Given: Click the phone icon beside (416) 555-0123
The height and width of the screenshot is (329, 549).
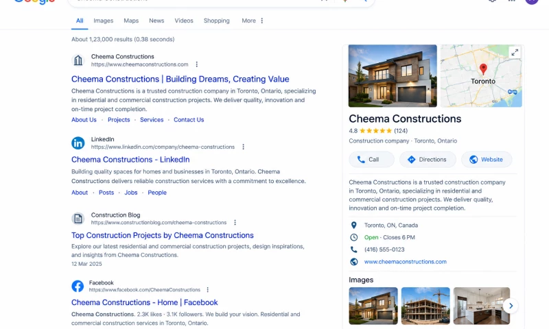Looking at the screenshot, I should point(354,249).
